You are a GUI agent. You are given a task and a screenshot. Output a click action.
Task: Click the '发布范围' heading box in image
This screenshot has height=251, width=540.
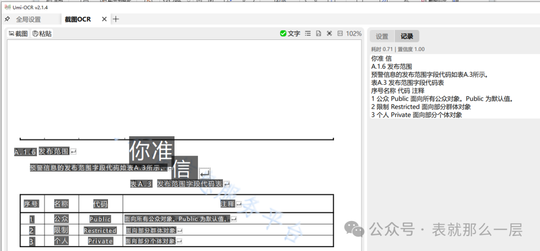click(x=54, y=151)
